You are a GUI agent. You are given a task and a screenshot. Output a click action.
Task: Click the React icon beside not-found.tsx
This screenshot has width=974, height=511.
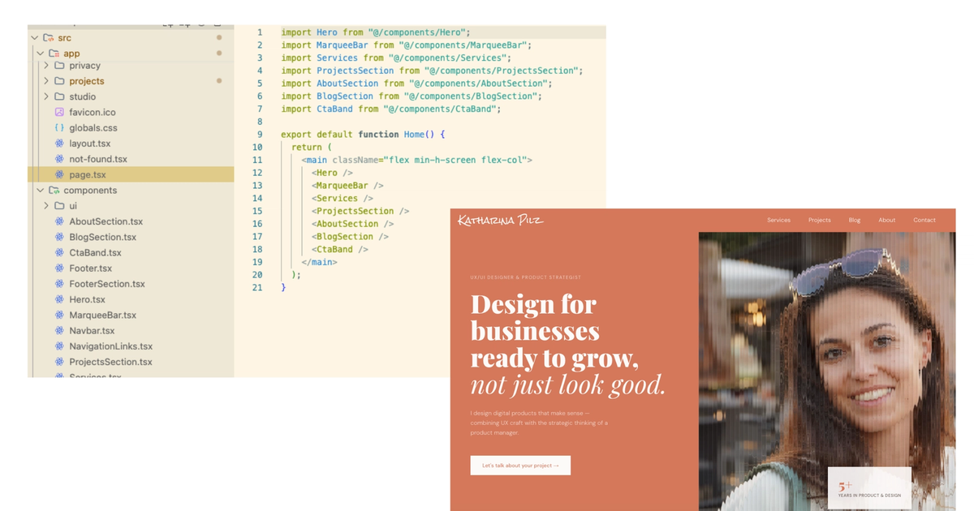coord(59,159)
